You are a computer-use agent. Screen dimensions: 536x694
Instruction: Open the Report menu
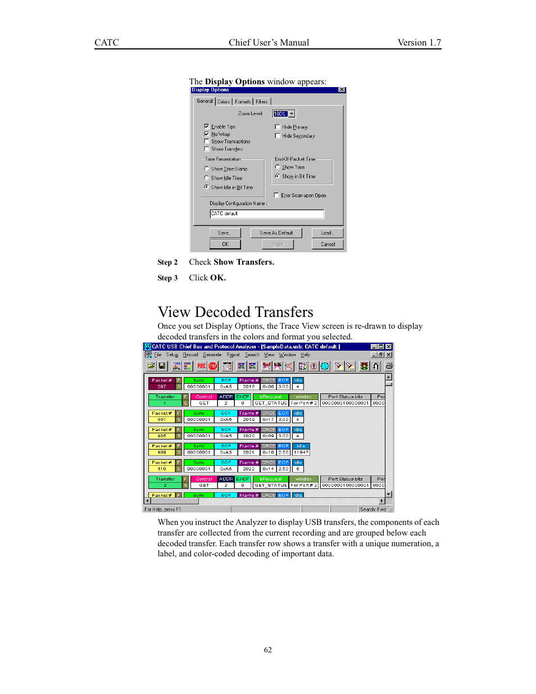pyautogui.click(x=233, y=355)
